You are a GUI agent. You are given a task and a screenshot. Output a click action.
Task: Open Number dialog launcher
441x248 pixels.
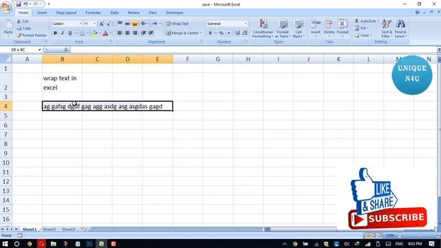pos(247,41)
